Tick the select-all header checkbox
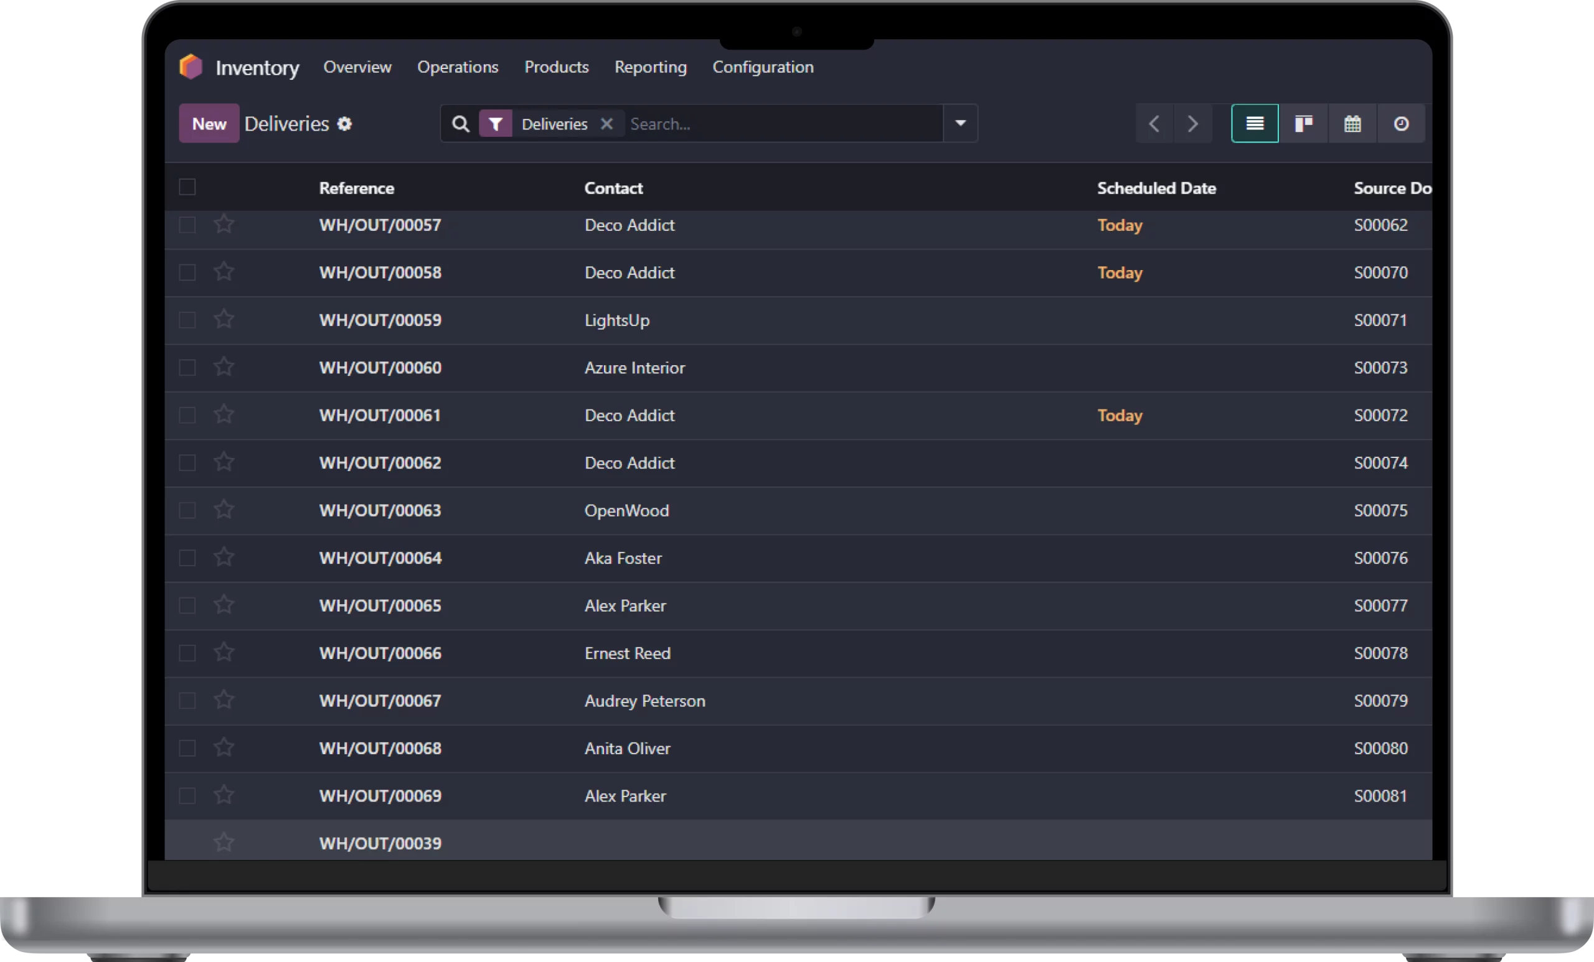 187,187
